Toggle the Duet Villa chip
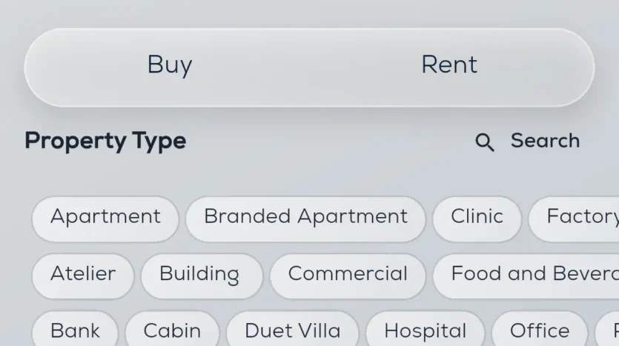Viewport: 619px width, 346px height. tap(293, 330)
